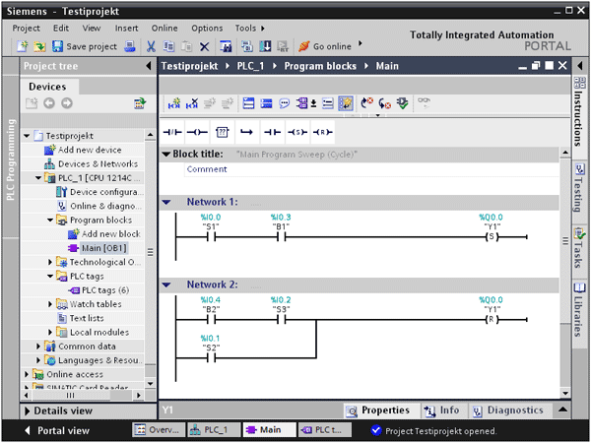591x443 pixels.
Task: Open the Insert menu
Action: point(127,29)
